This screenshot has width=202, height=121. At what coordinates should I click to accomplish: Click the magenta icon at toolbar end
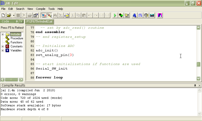pyautogui.click(x=160, y=15)
